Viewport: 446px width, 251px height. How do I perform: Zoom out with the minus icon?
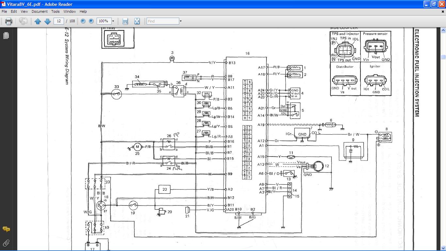[83, 21]
